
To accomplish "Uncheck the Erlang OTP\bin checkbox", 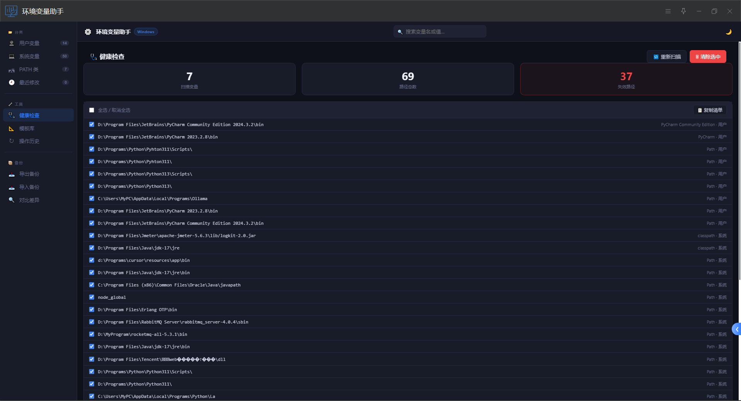I will pos(91,310).
